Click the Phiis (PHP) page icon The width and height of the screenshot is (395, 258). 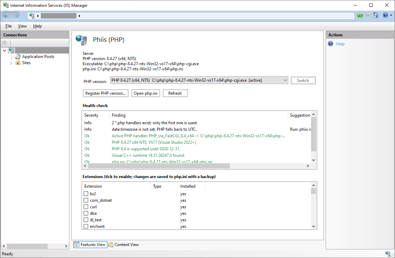81,40
